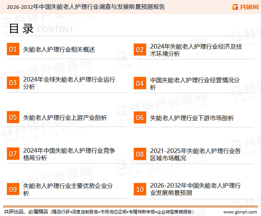Select the orange 03 chapter badge
Viewport: 261px width, 216px height.
(x=13, y=83)
